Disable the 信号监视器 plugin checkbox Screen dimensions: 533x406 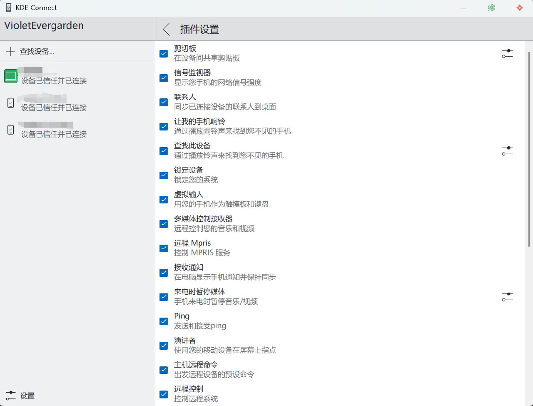(x=164, y=78)
